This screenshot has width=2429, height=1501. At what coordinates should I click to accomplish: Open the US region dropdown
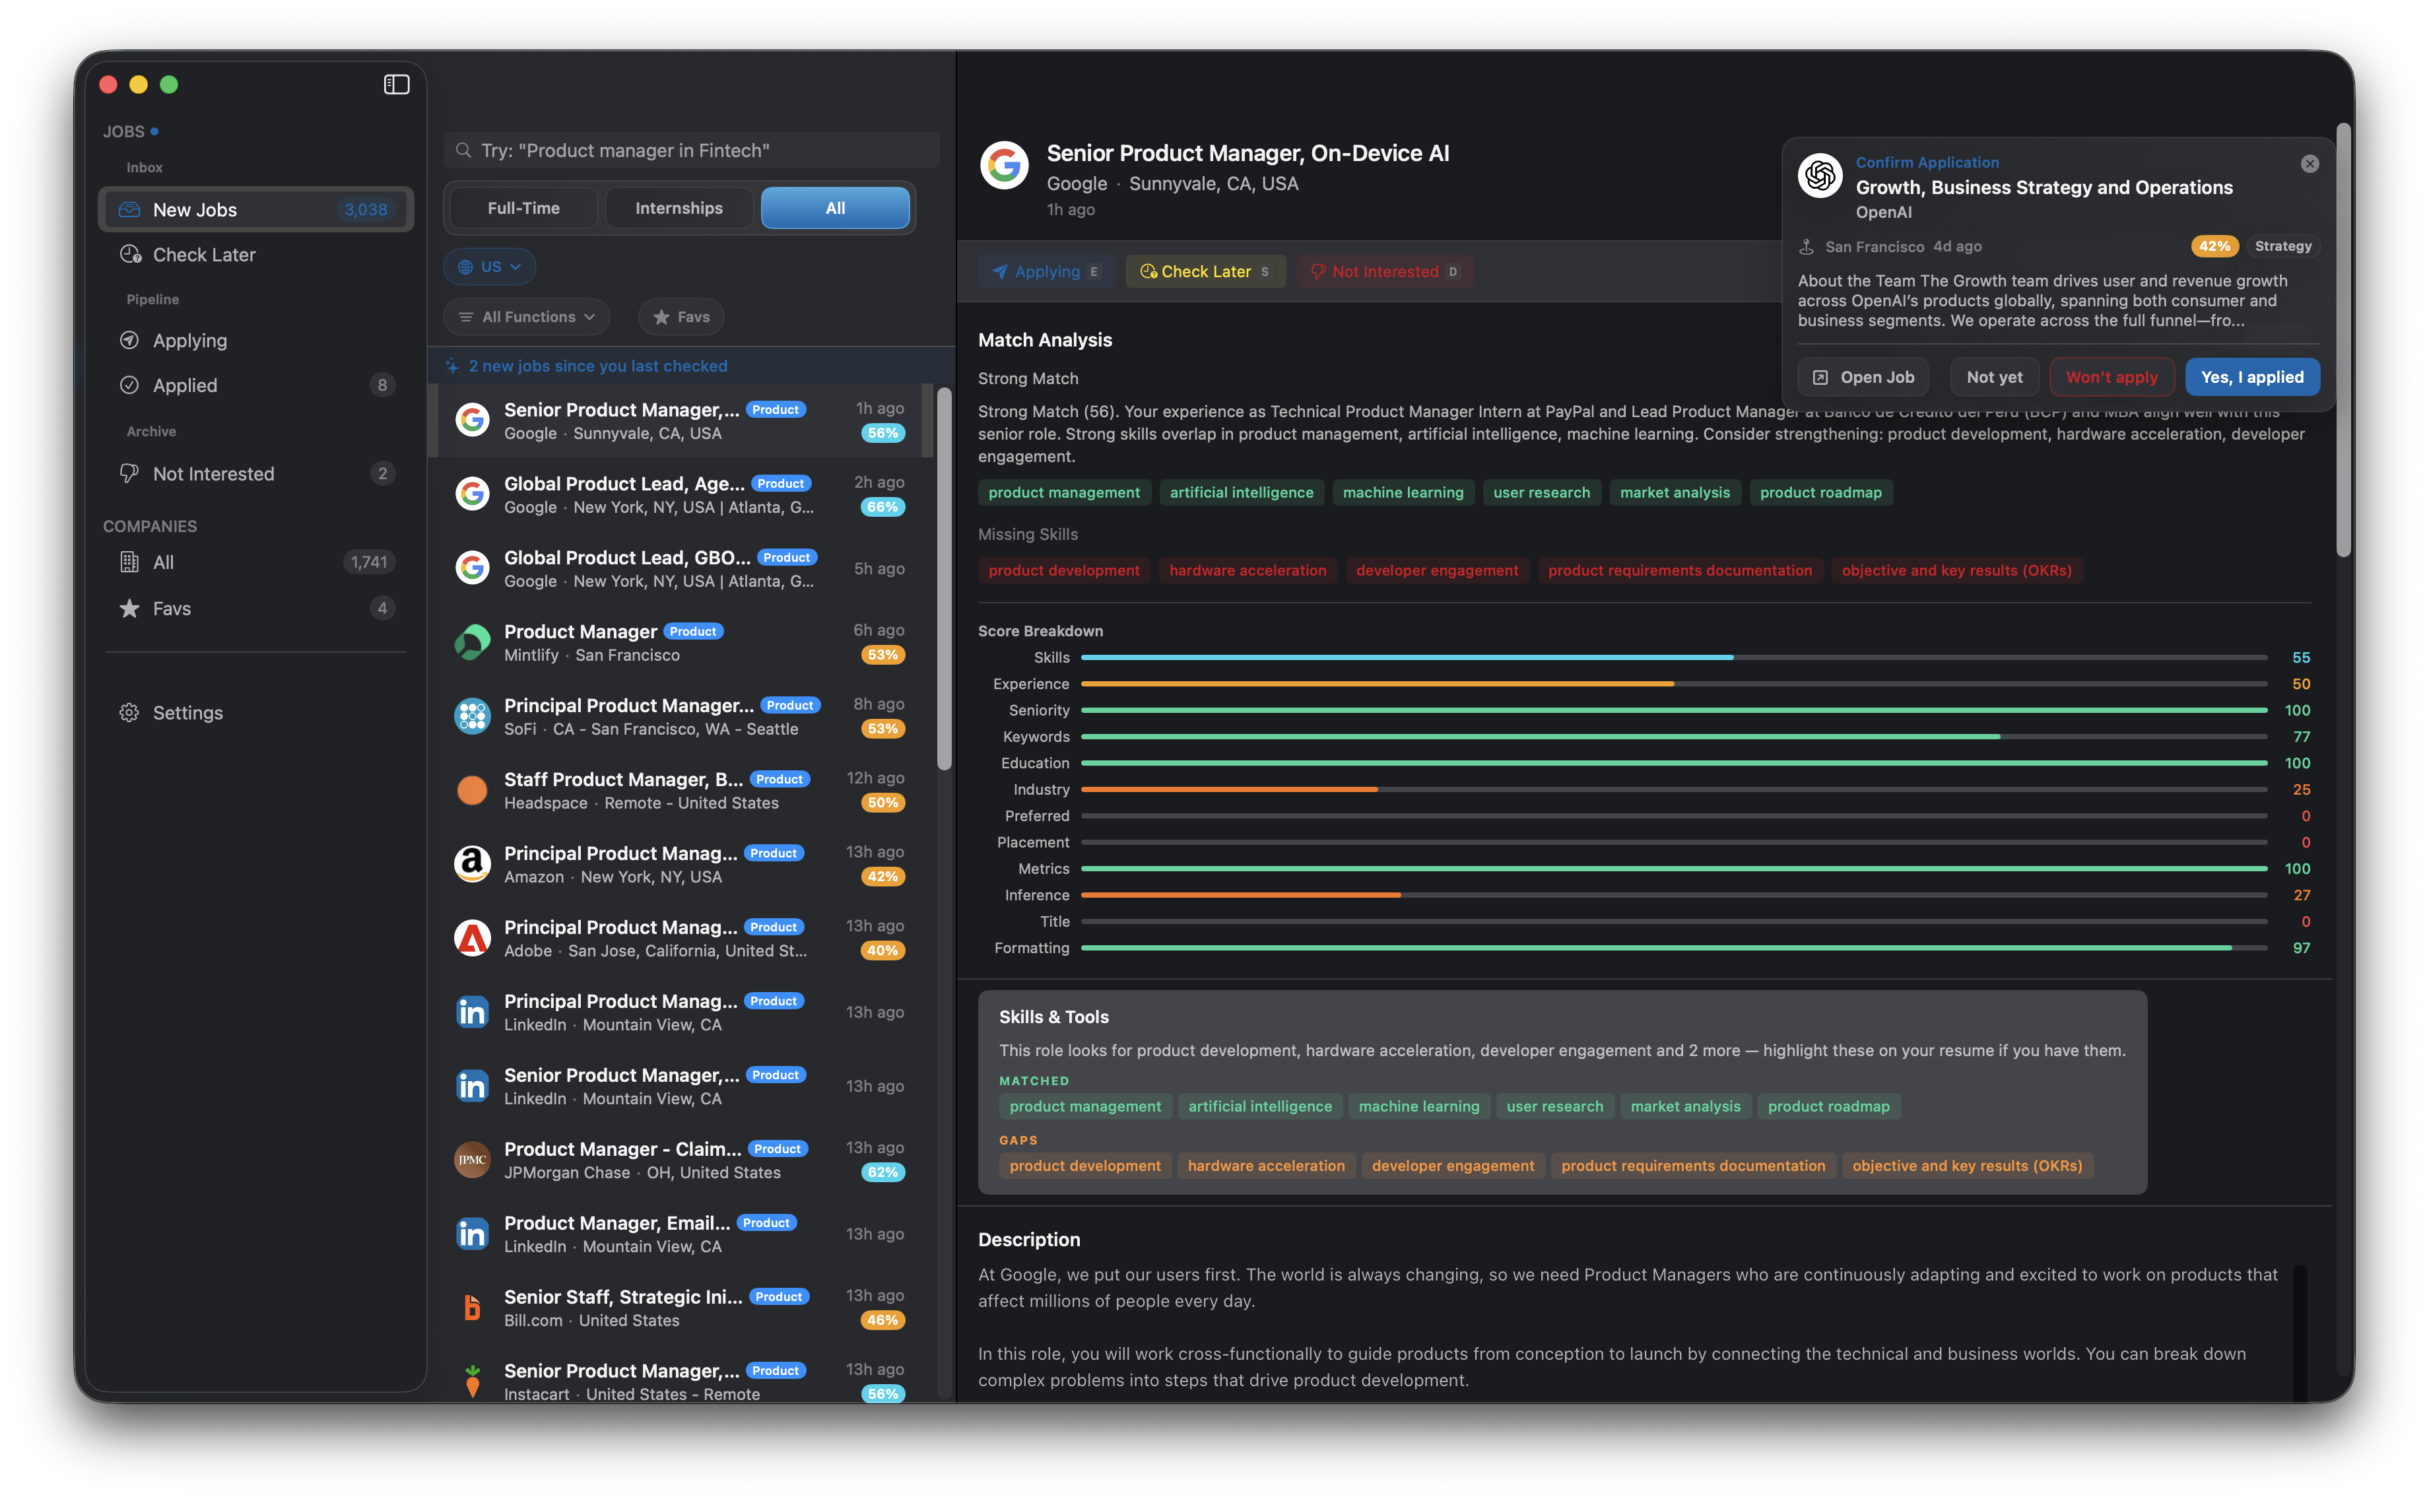pyautogui.click(x=489, y=267)
